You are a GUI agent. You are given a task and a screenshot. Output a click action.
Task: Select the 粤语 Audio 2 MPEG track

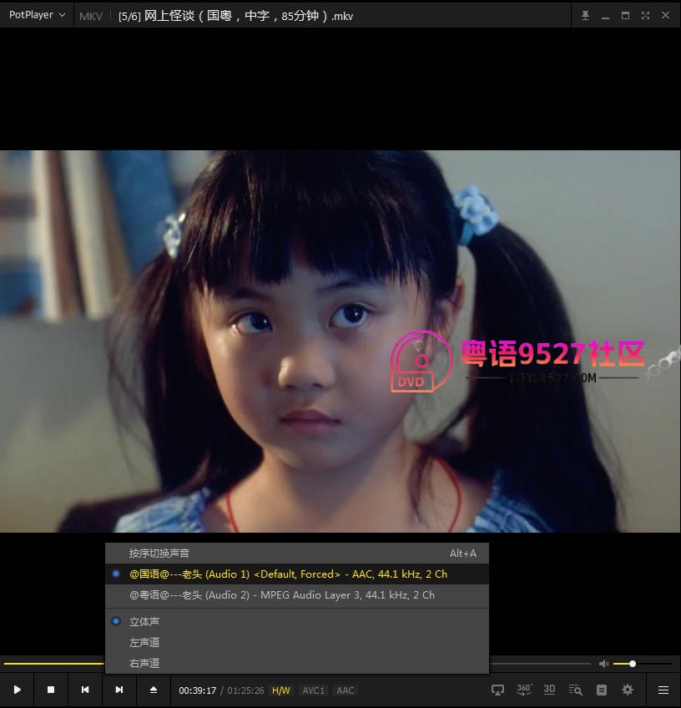pyautogui.click(x=297, y=594)
